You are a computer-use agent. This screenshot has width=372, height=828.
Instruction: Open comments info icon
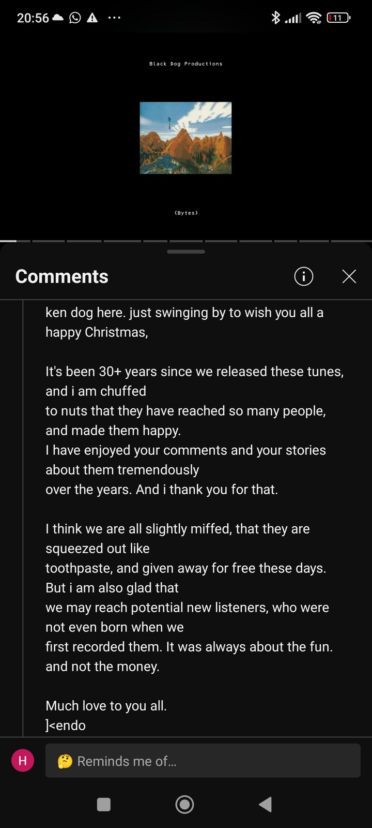click(x=304, y=276)
